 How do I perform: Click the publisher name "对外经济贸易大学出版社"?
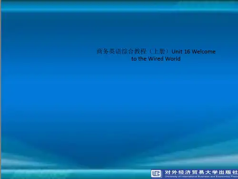(201, 172)
